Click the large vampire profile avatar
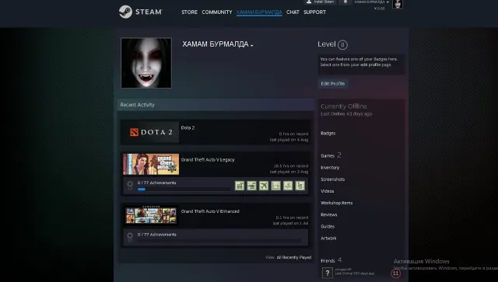This screenshot has height=282, width=498. (146, 63)
